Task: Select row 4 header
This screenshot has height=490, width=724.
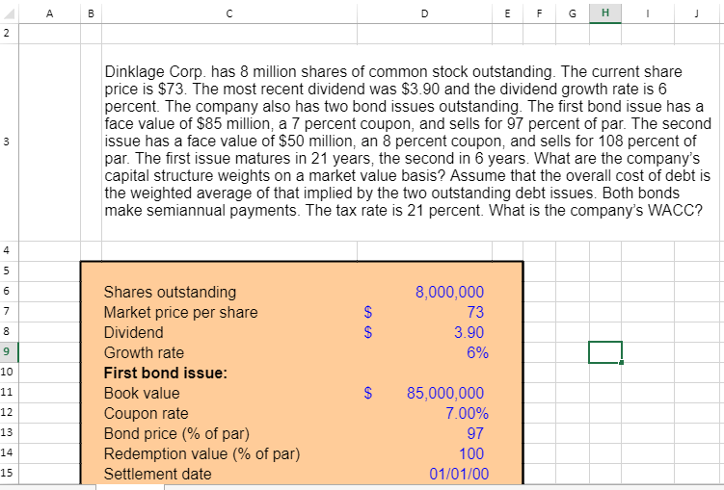Action: point(9,250)
